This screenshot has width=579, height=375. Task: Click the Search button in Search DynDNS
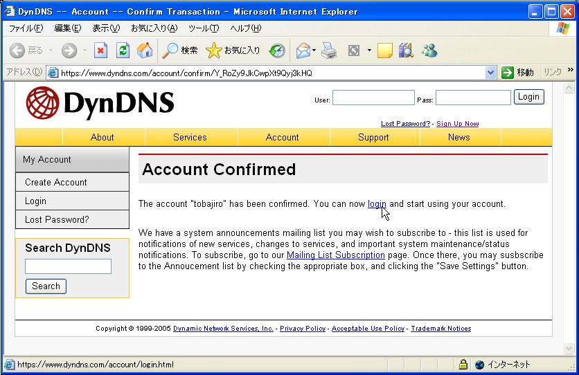coord(46,286)
